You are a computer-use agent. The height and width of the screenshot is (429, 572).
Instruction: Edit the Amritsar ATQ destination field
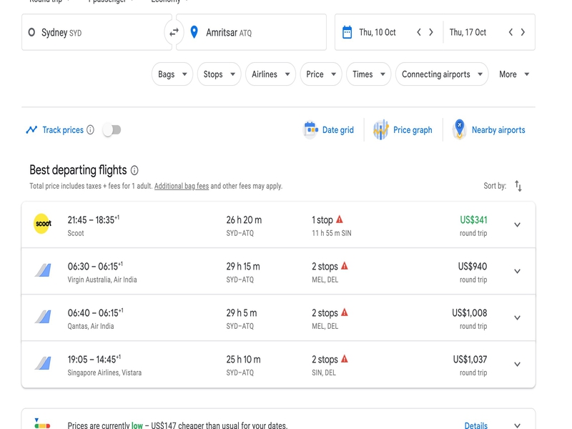[252, 32]
